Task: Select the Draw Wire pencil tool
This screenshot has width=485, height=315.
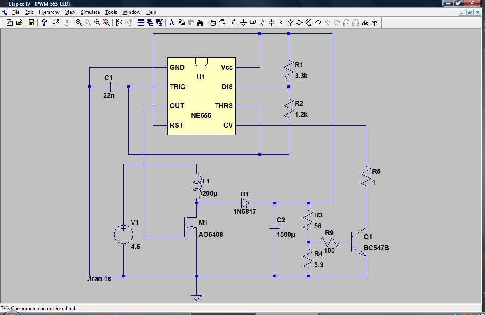Action: pyautogui.click(x=234, y=23)
